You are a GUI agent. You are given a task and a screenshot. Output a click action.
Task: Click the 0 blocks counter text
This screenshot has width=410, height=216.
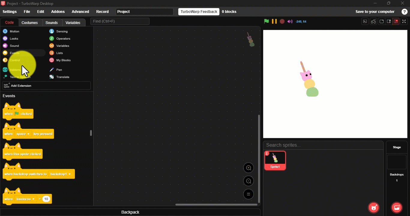pyautogui.click(x=229, y=12)
